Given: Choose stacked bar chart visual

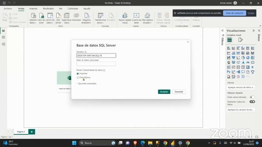Looking at the screenshot, I should click(x=228, y=48).
